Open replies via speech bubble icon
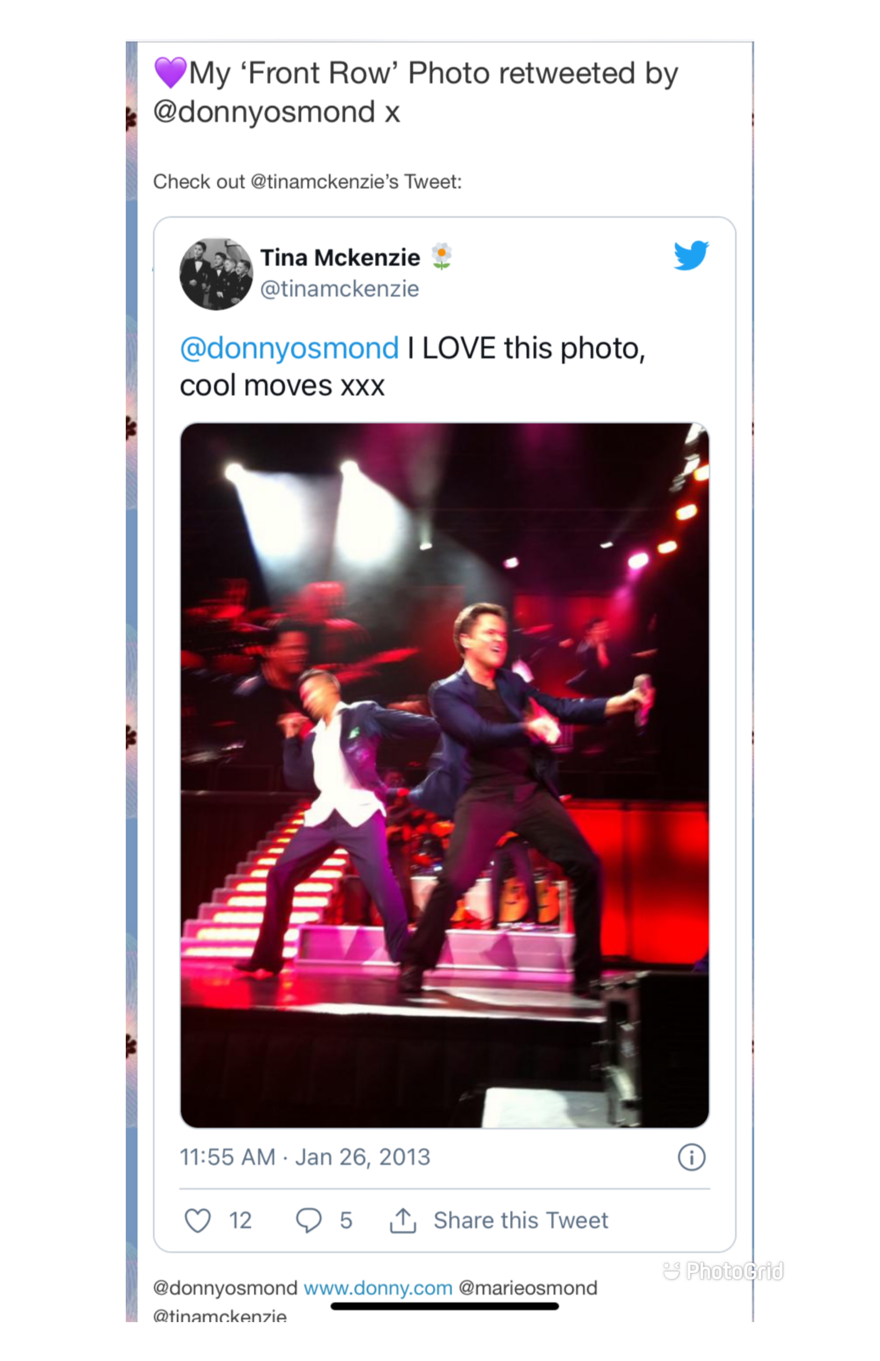The image size is (880, 1361). coord(309,1220)
